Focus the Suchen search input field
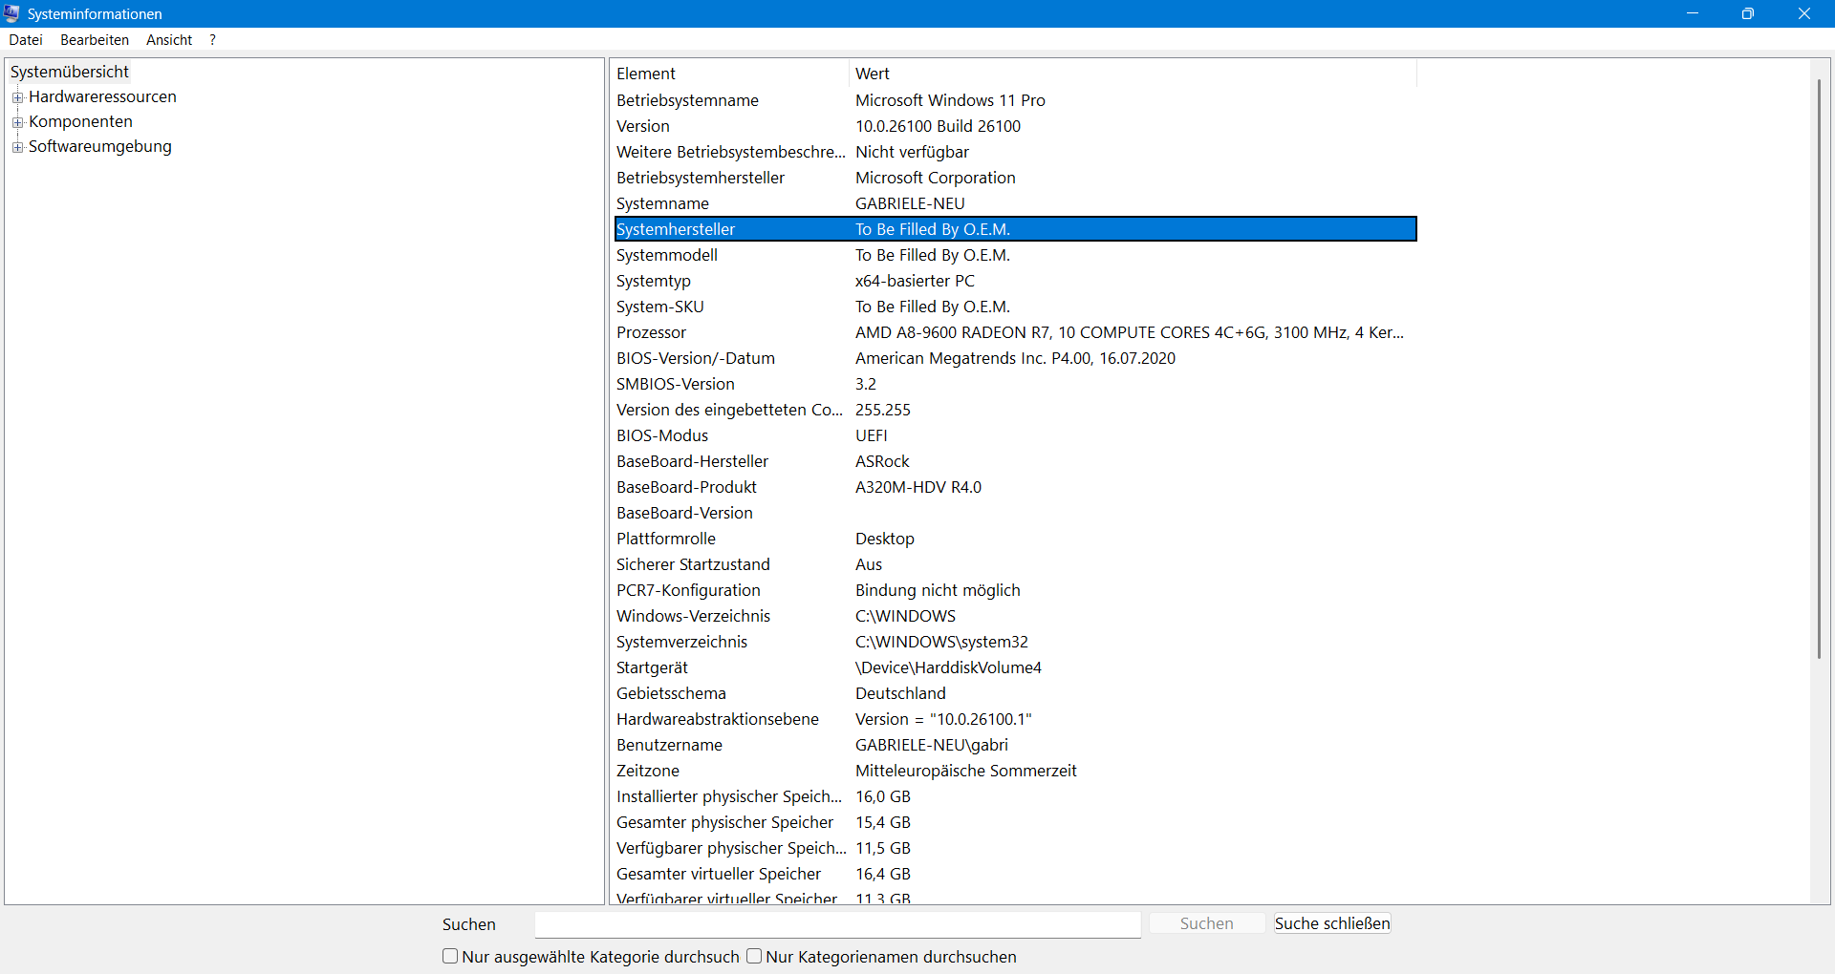 [x=837, y=924]
